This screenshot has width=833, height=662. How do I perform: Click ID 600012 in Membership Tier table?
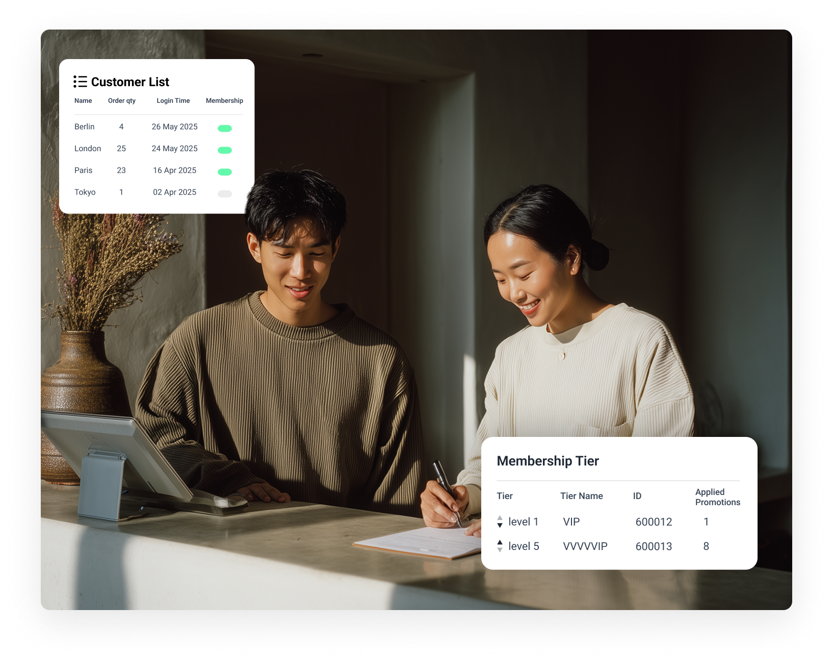coord(654,521)
